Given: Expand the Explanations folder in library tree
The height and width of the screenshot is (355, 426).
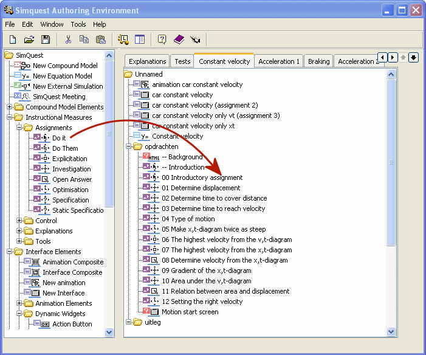Looking at the screenshot, I should (x=19, y=231).
